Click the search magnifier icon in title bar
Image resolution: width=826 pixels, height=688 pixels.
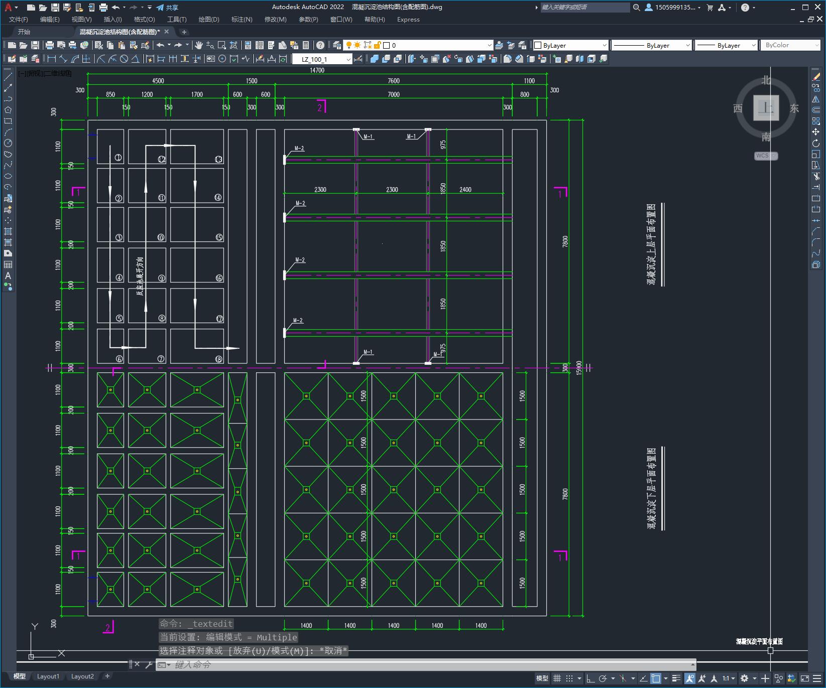[636, 8]
